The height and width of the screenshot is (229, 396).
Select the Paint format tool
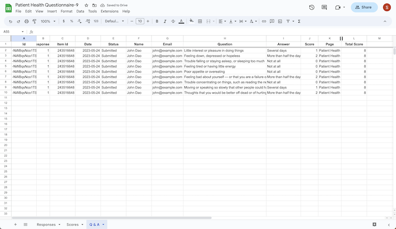click(34, 21)
